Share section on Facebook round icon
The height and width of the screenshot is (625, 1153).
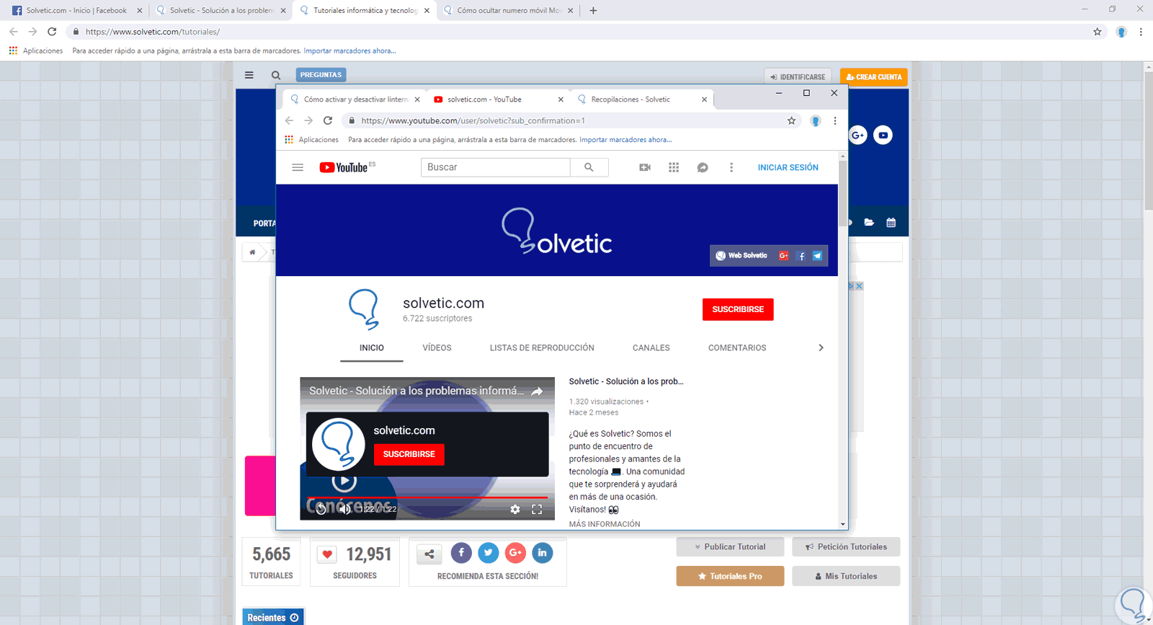point(461,553)
